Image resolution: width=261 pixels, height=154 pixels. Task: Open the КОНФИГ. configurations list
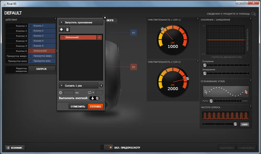coord(15,148)
